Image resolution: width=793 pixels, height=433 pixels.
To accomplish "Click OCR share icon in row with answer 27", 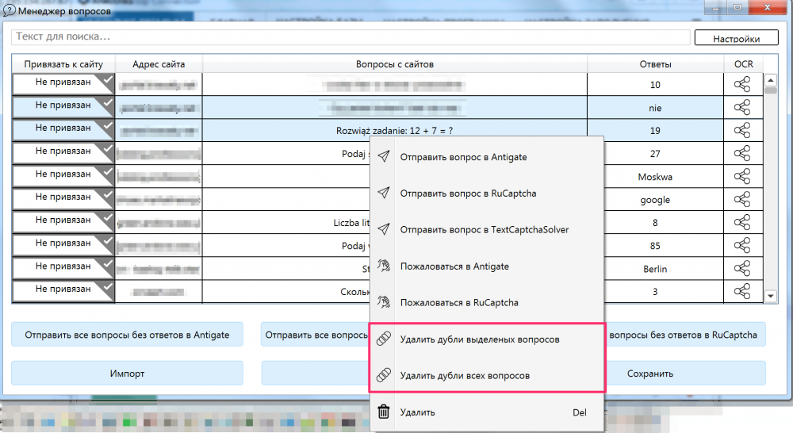I will [x=742, y=153].
